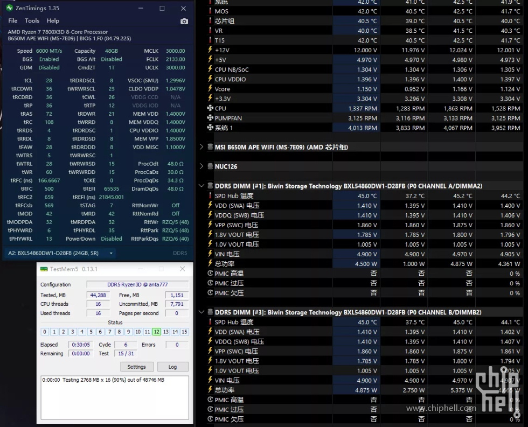The width and height of the screenshot is (528, 427).
Task: Click the DIMM #3 memory module icon
Action: pos(210,312)
